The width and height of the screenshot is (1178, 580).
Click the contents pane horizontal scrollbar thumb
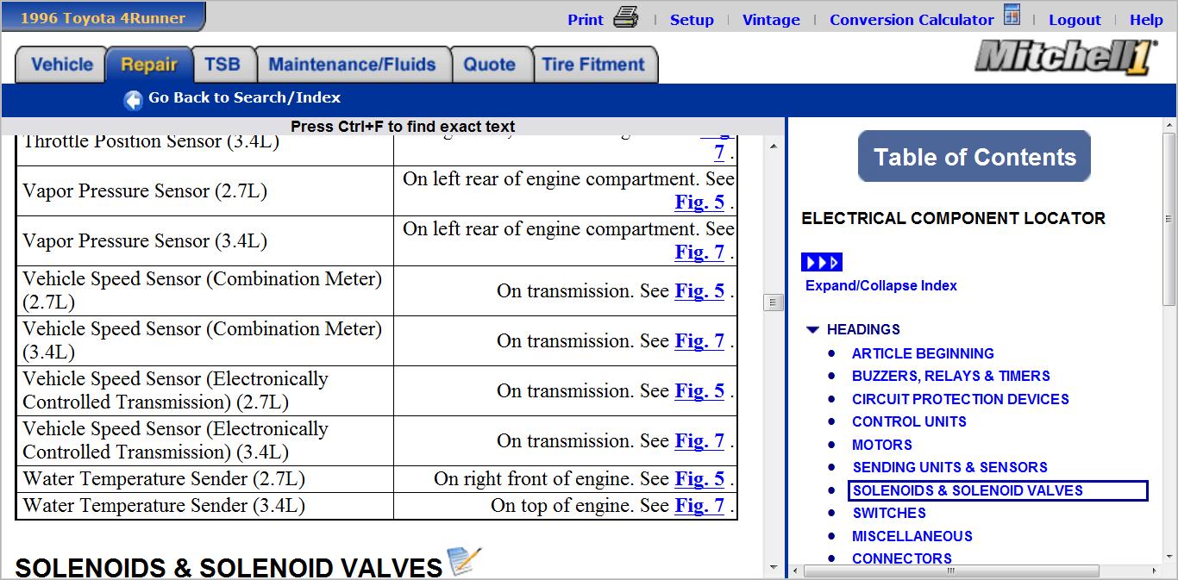click(x=951, y=571)
